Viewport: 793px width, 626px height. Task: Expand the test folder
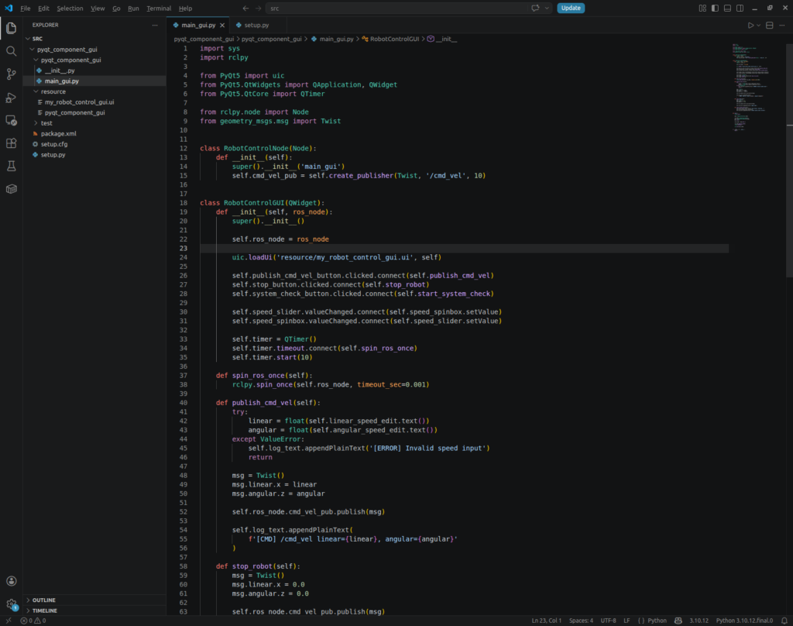pos(36,123)
